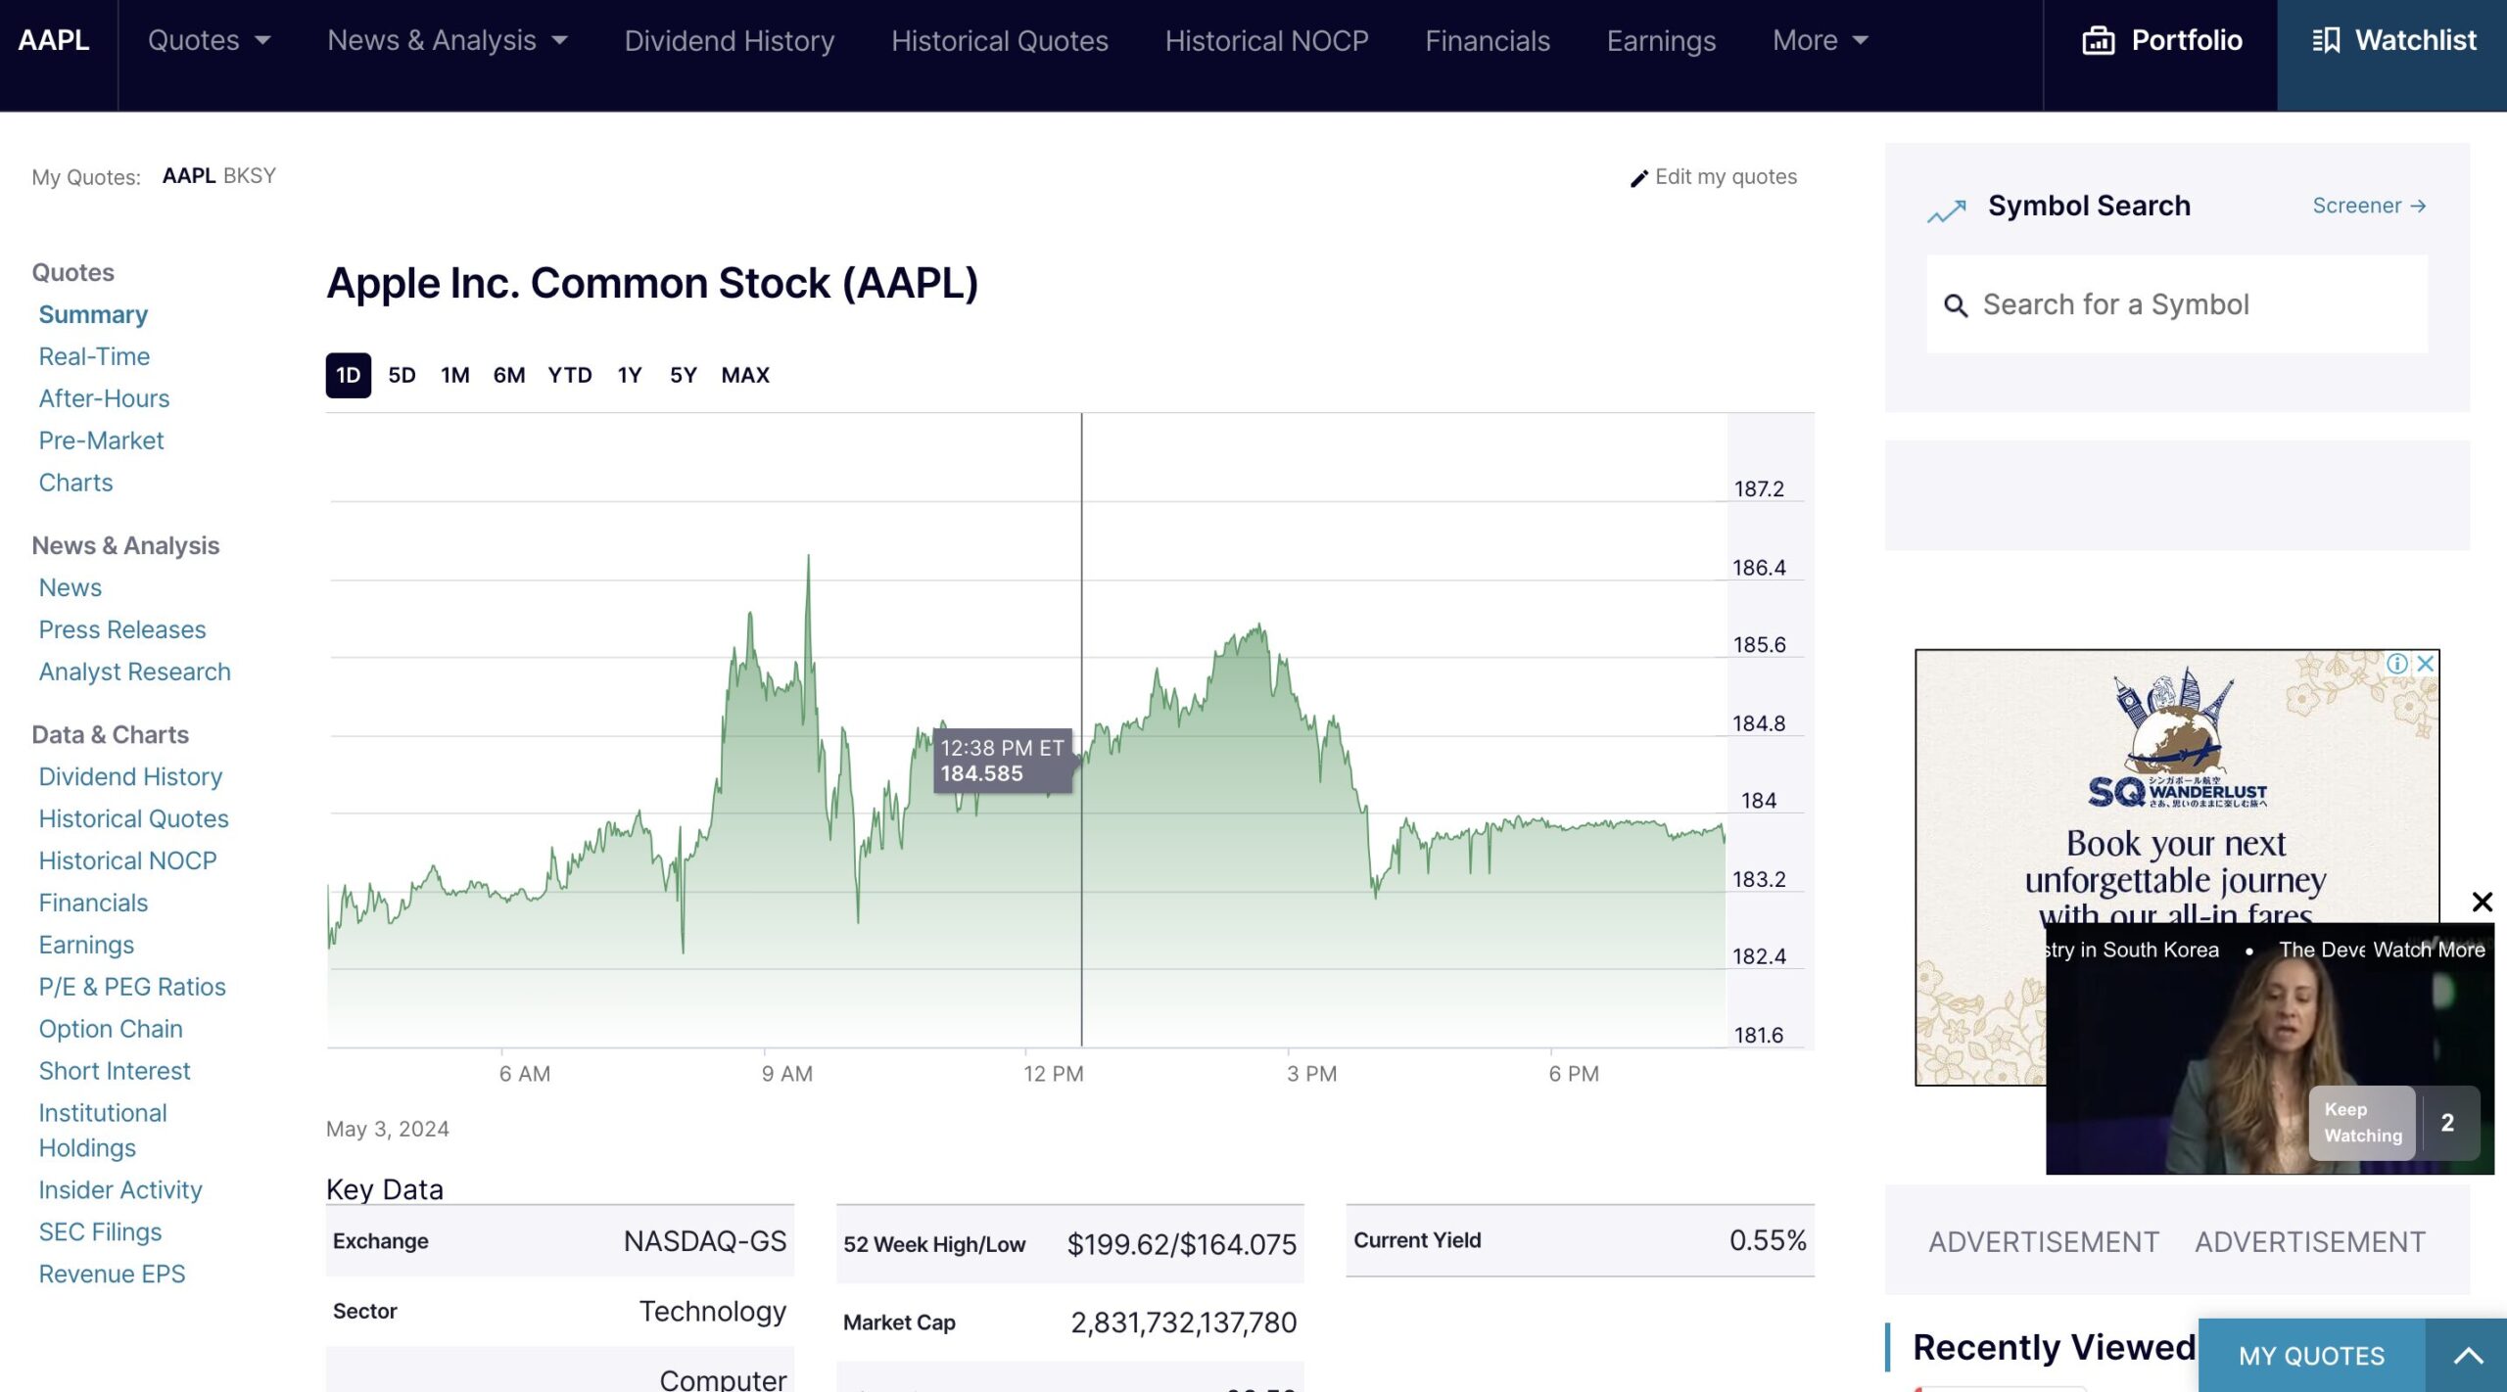The height and width of the screenshot is (1392, 2507).
Task: Open Dividend History in top navigation
Action: (x=730, y=40)
